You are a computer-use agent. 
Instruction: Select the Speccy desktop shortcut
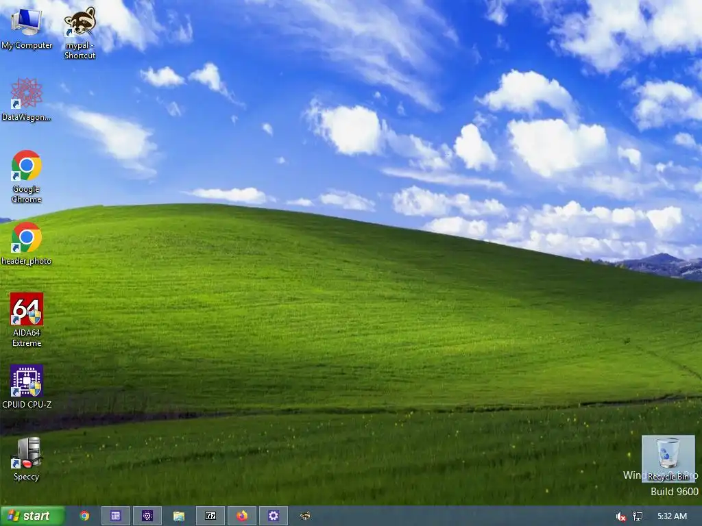(x=27, y=460)
